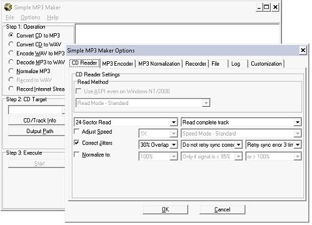Minimize the Simple MP3 Maker main window
Viewport: 312px width, 225px height.
(x=259, y=7)
